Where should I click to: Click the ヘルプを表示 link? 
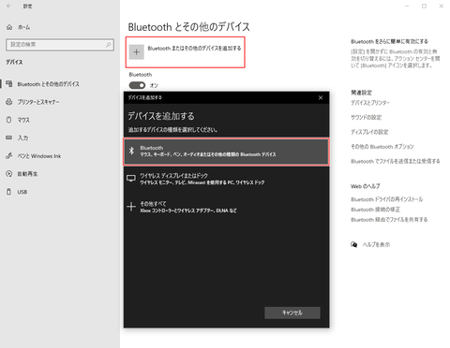tap(376, 245)
